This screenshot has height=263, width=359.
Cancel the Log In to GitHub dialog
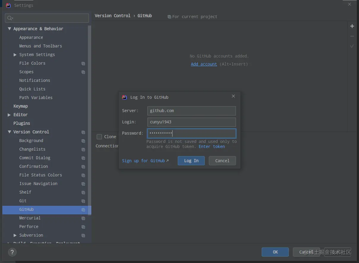coord(222,161)
